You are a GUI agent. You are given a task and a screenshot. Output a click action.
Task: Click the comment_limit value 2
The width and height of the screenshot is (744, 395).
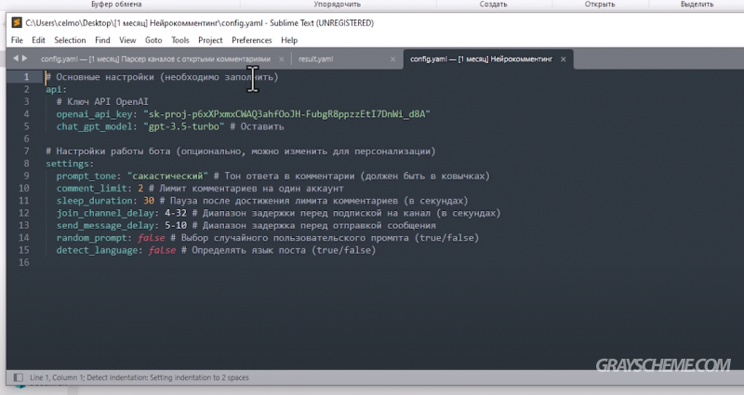(x=140, y=189)
